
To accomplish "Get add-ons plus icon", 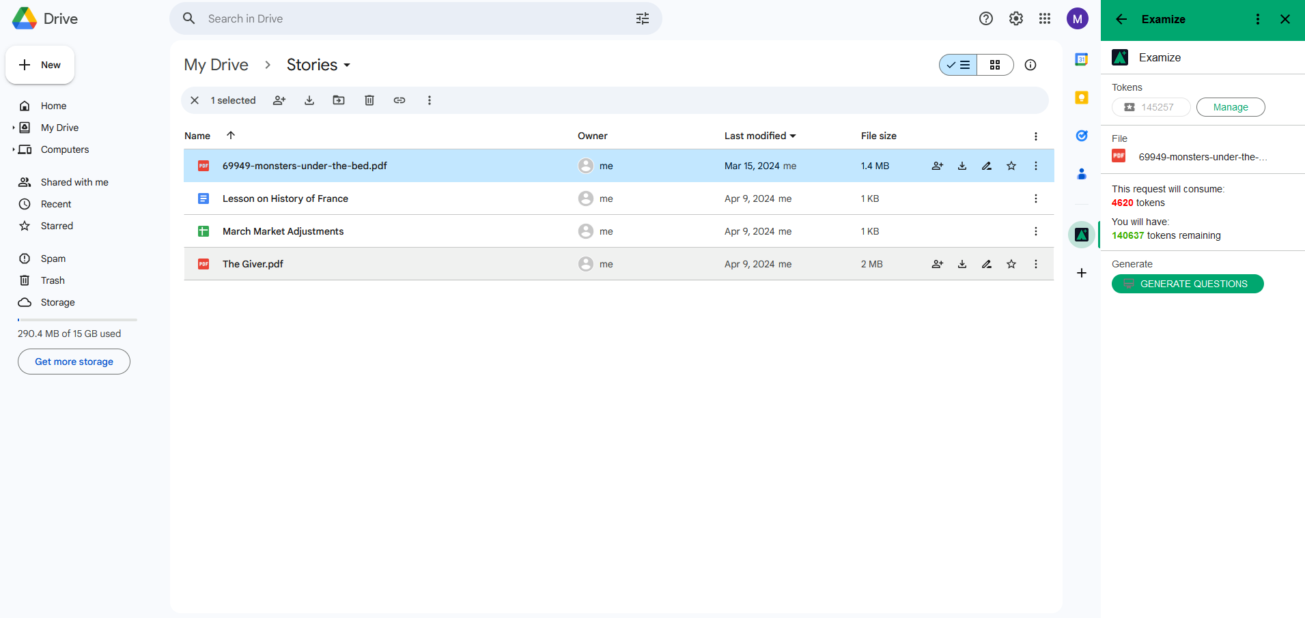I will point(1082,273).
